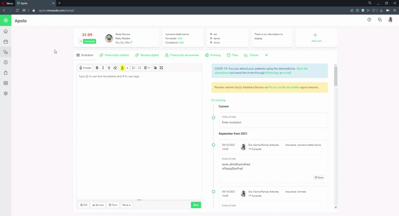Expand editor to fullscreen

click(162, 68)
